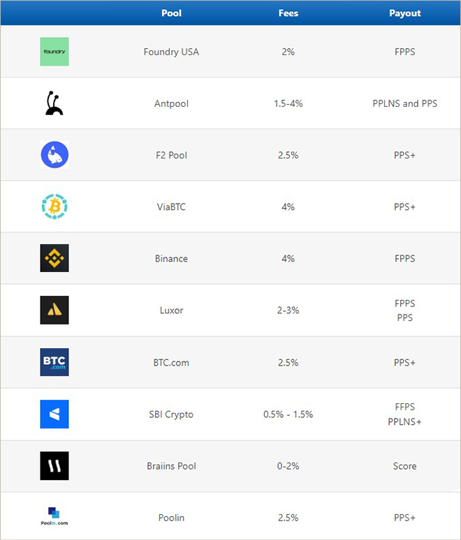The width and height of the screenshot is (461, 540).
Task: Click the Pool column header
Action: tap(171, 13)
